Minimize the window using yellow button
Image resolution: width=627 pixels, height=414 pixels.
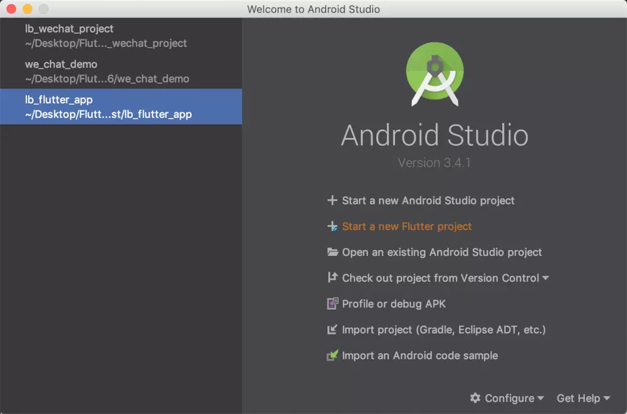click(27, 9)
